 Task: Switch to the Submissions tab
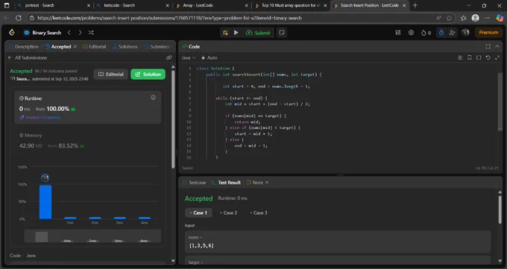pyautogui.click(x=157, y=46)
